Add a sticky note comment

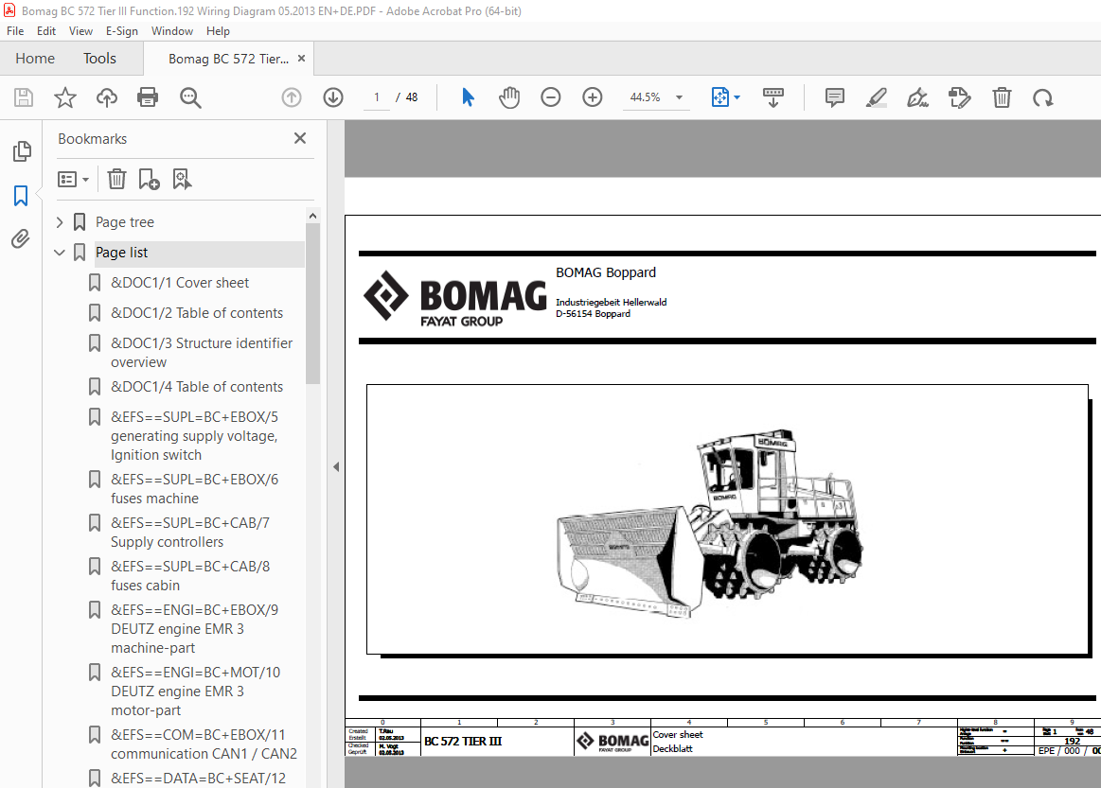834,97
